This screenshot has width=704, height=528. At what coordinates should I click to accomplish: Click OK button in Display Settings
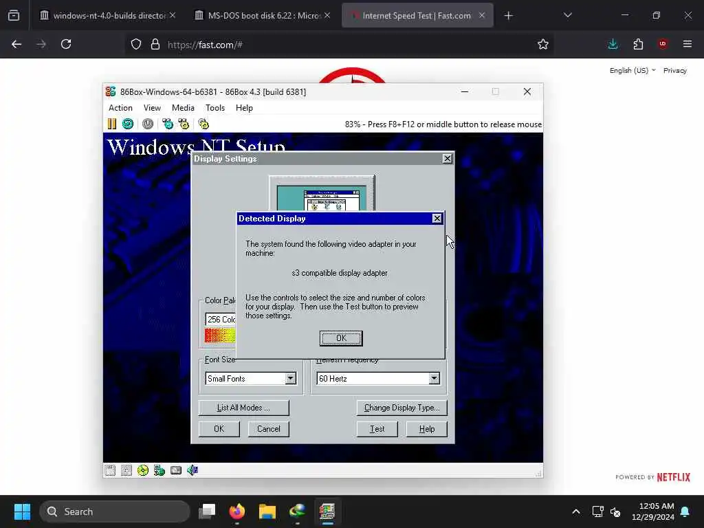tap(219, 429)
